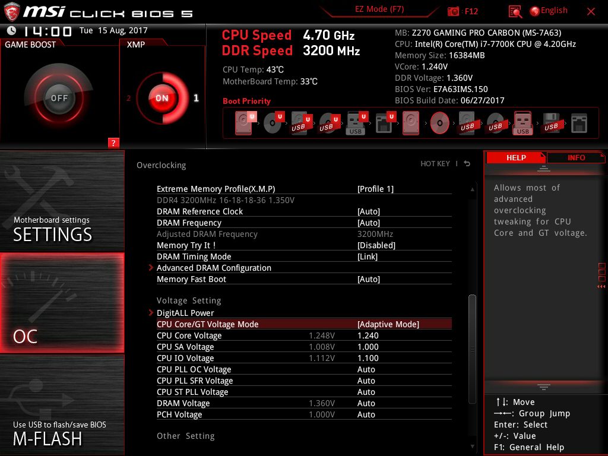This screenshot has height=456, width=608.
Task: Click the help panel bottom resize handle
Action: coord(544,387)
